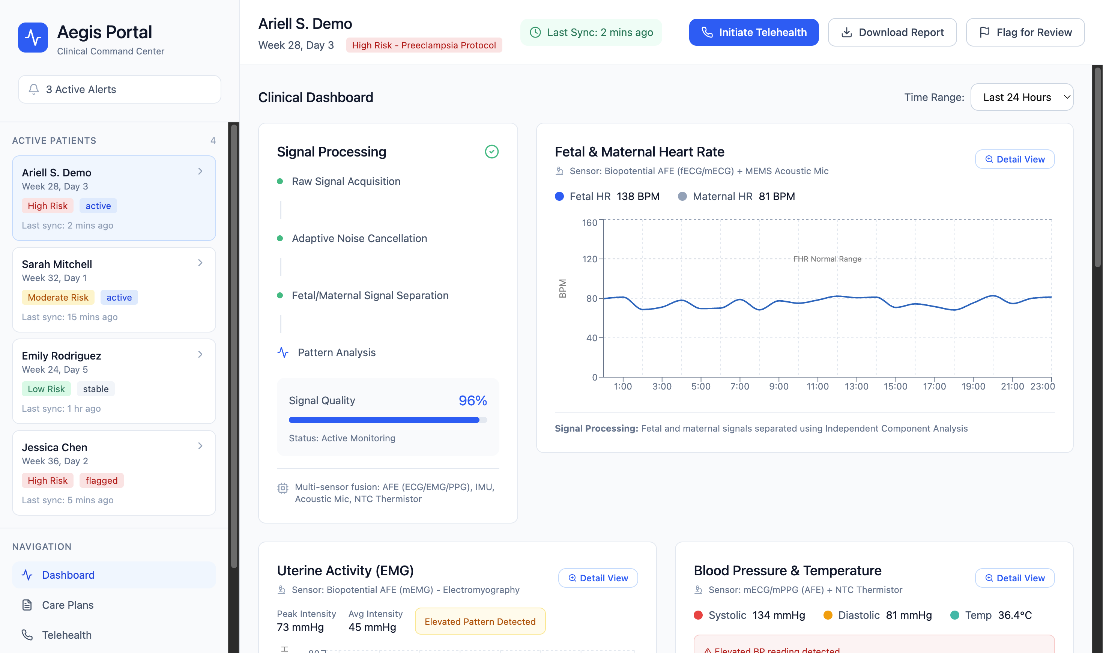Click the Signal Quality progress bar

point(388,420)
